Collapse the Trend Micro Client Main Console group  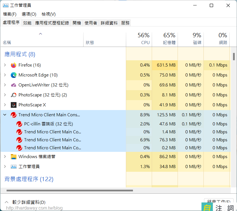click(x=5, y=115)
